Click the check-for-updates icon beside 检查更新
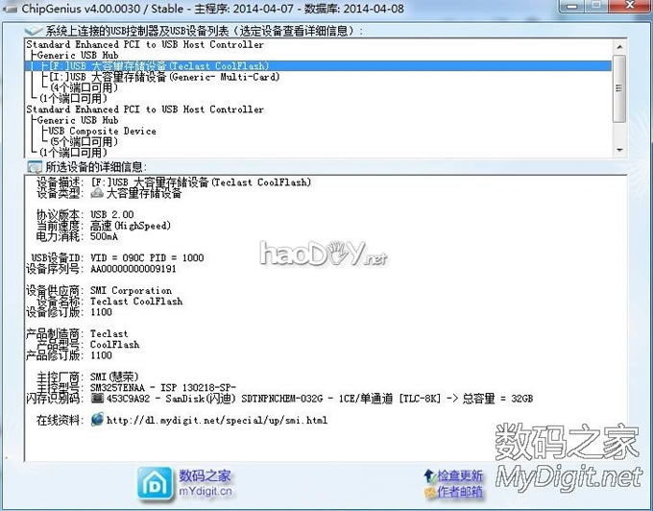The height and width of the screenshot is (511, 653). point(428,475)
